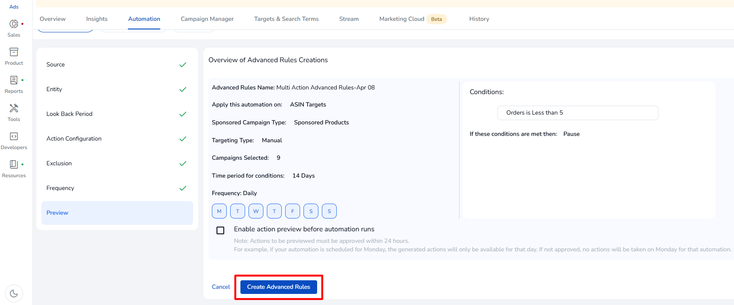Switch to the Campaign Manager tab
Screen dimensions: 734x305
click(x=207, y=19)
